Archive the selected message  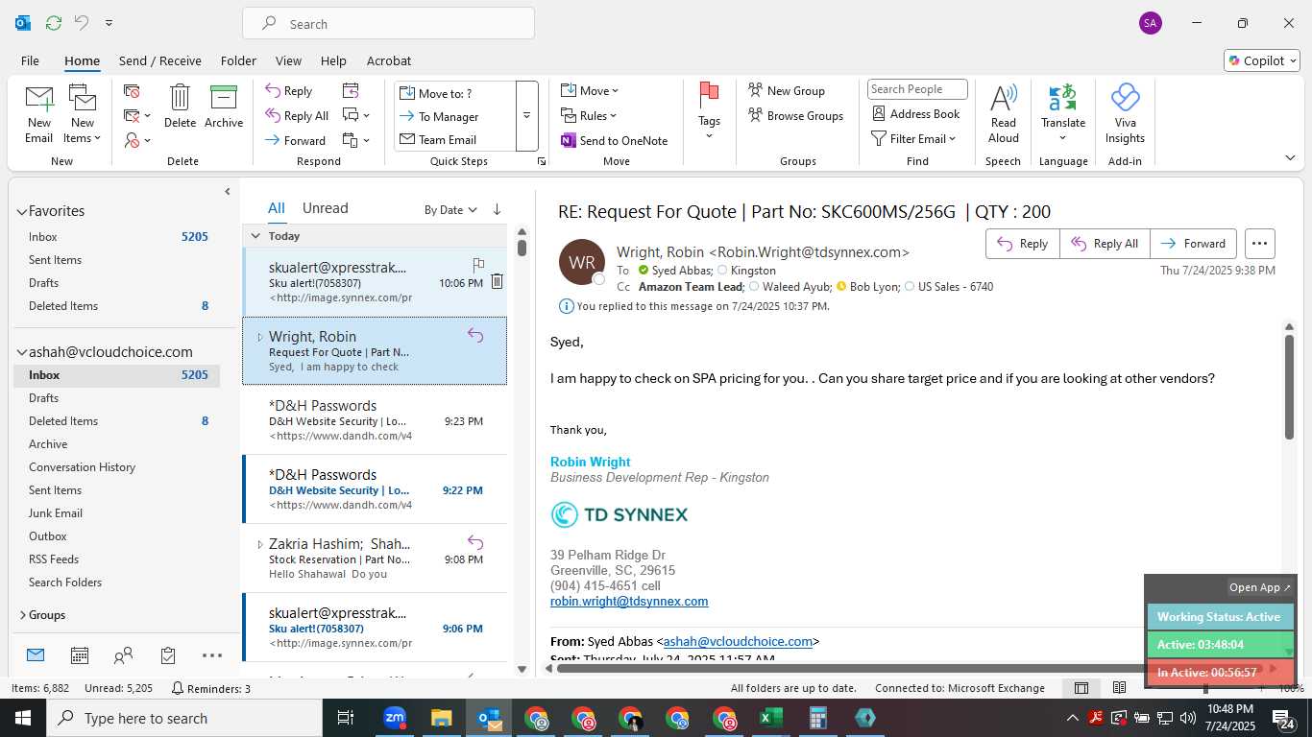pos(224,106)
